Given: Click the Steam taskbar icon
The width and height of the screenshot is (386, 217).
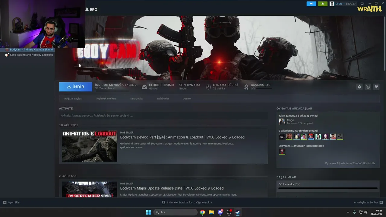Looking at the screenshot, I should point(238,212).
